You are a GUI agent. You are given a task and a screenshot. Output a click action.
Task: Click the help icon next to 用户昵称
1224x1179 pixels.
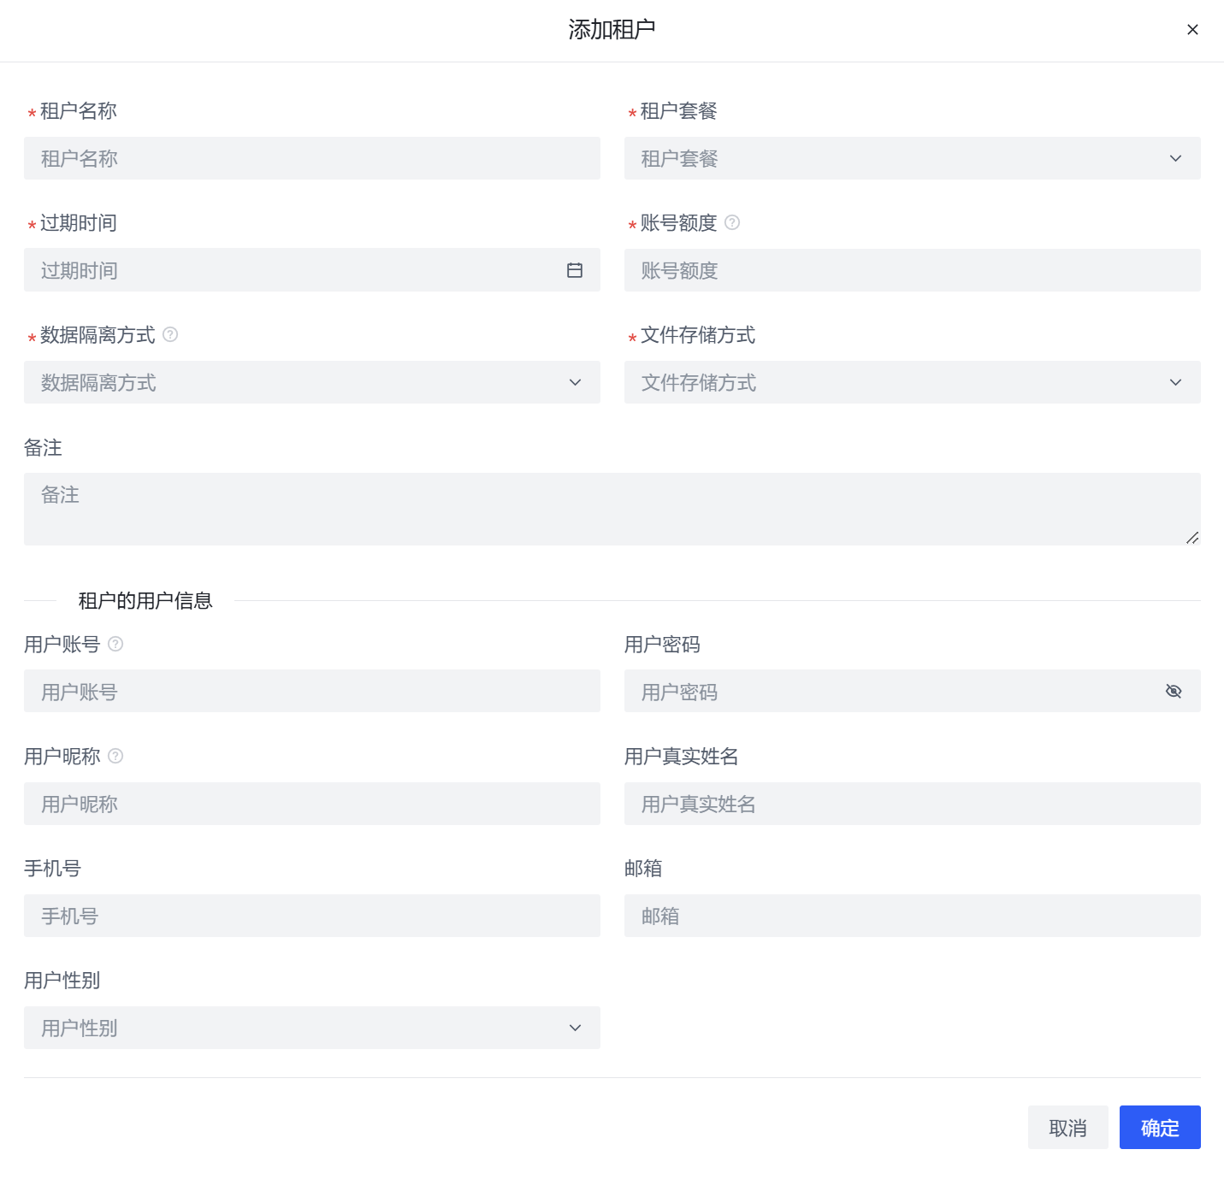(115, 756)
